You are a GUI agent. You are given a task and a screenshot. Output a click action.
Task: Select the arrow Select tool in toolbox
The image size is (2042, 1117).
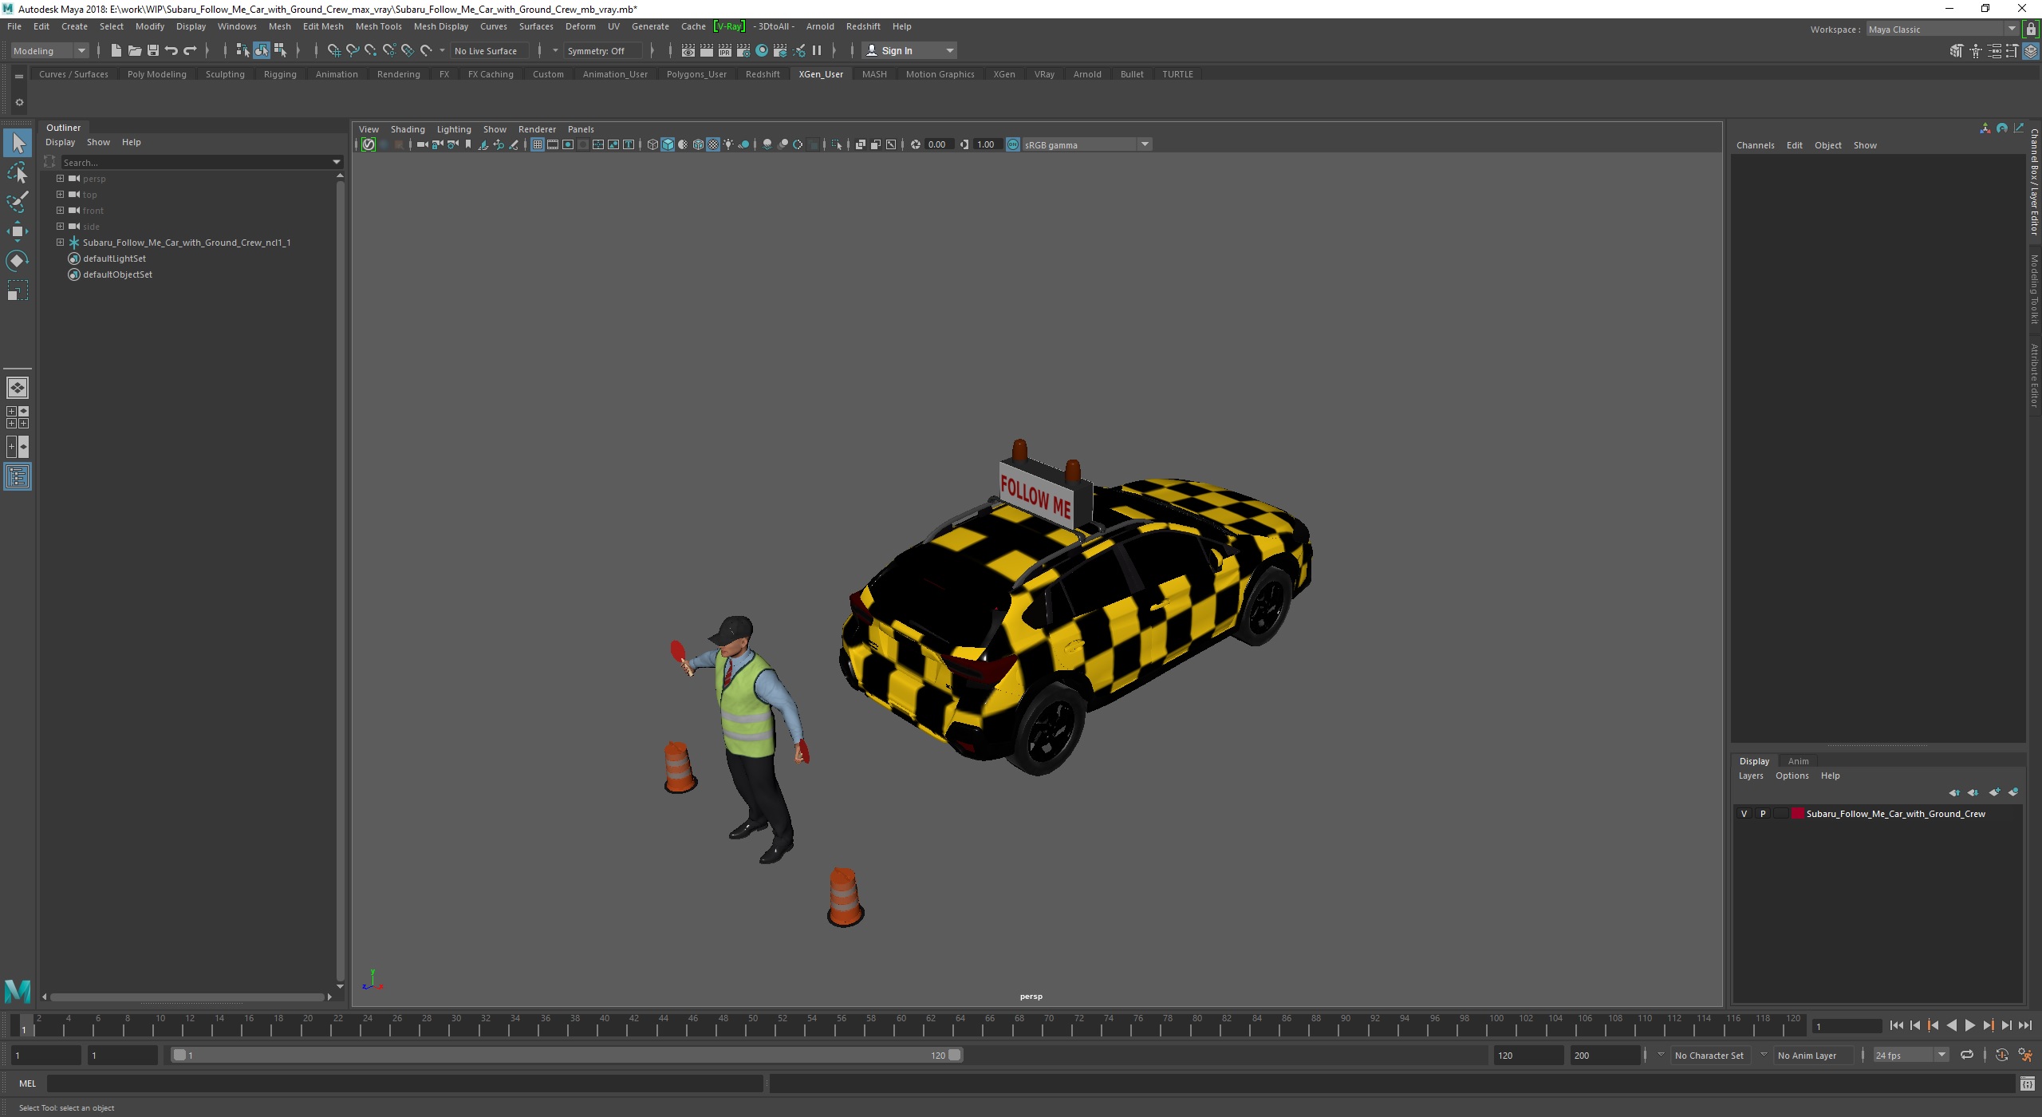click(x=18, y=143)
